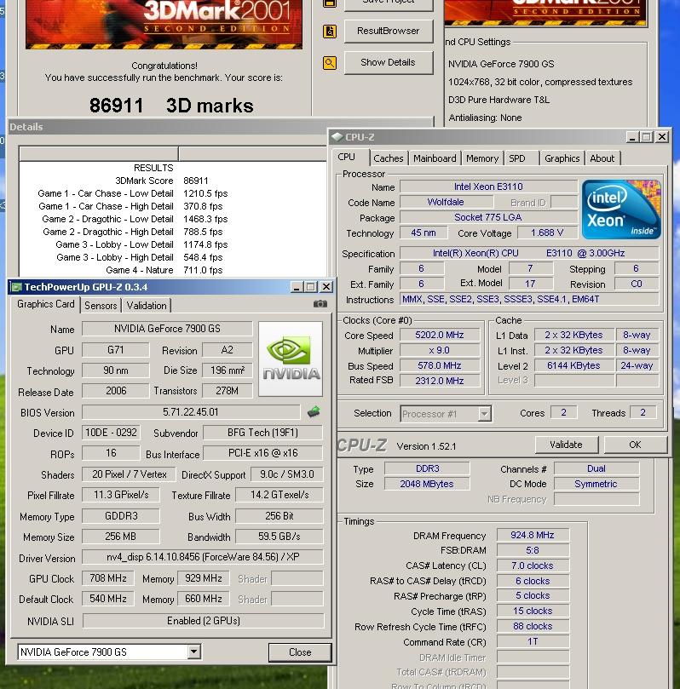Image resolution: width=680 pixels, height=689 pixels.
Task: Click the BIOS Version field 5.71.22.45.01
Action: (x=191, y=412)
